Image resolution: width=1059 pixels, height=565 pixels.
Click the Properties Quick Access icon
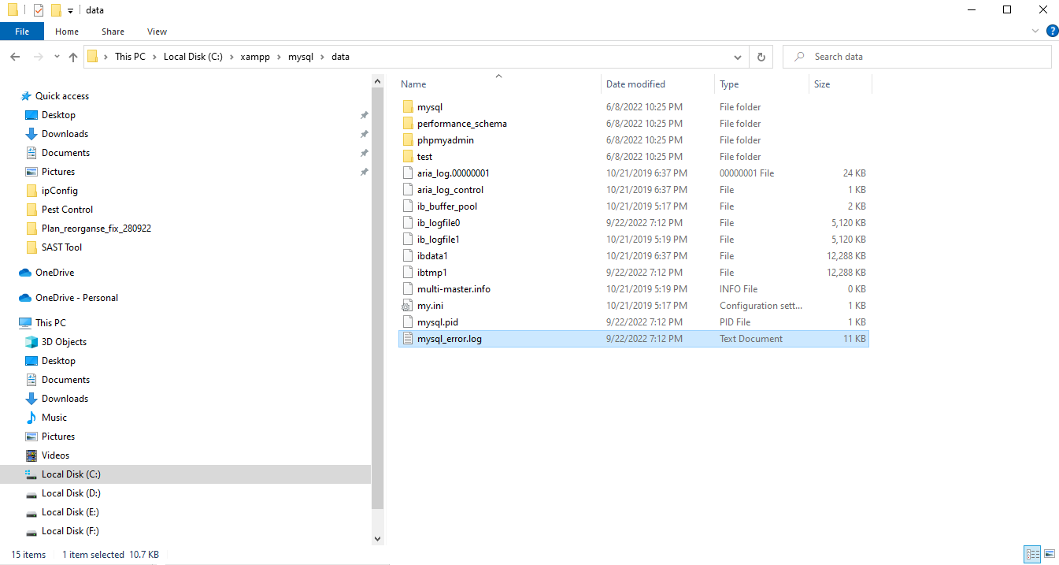point(38,9)
